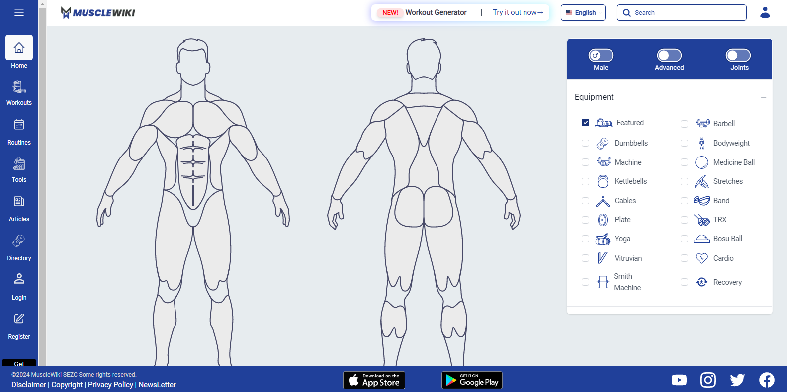Enable the Advanced toggle

(x=669, y=55)
